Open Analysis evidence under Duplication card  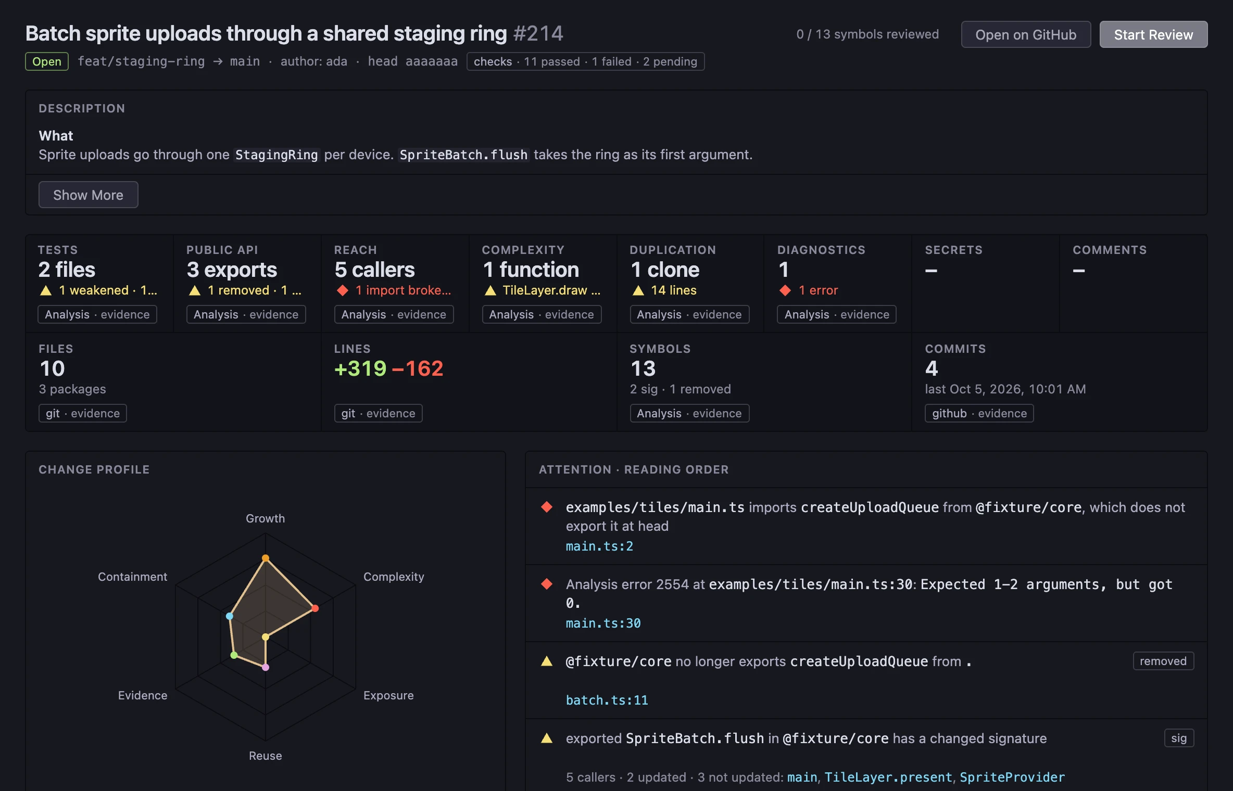coord(689,314)
